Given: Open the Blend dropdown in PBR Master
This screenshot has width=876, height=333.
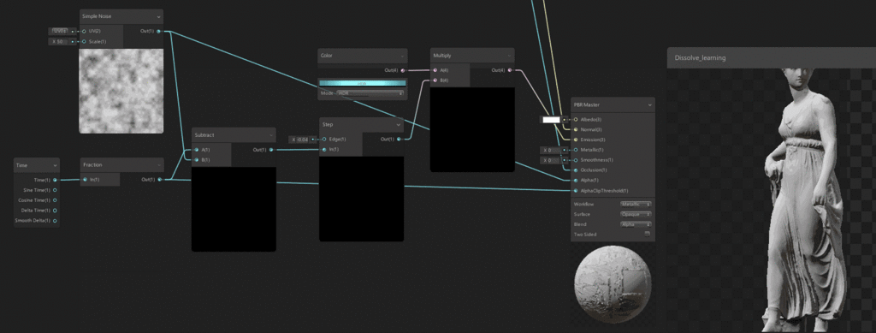Looking at the screenshot, I should pyautogui.click(x=636, y=224).
